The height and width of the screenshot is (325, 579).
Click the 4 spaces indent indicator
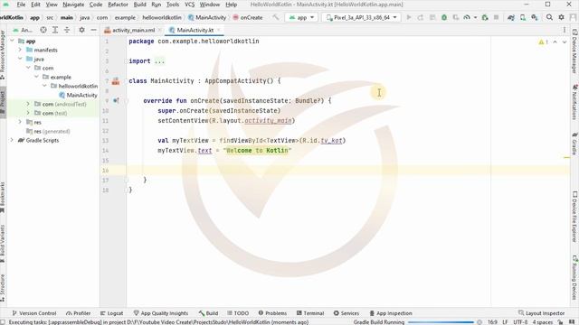click(543, 322)
